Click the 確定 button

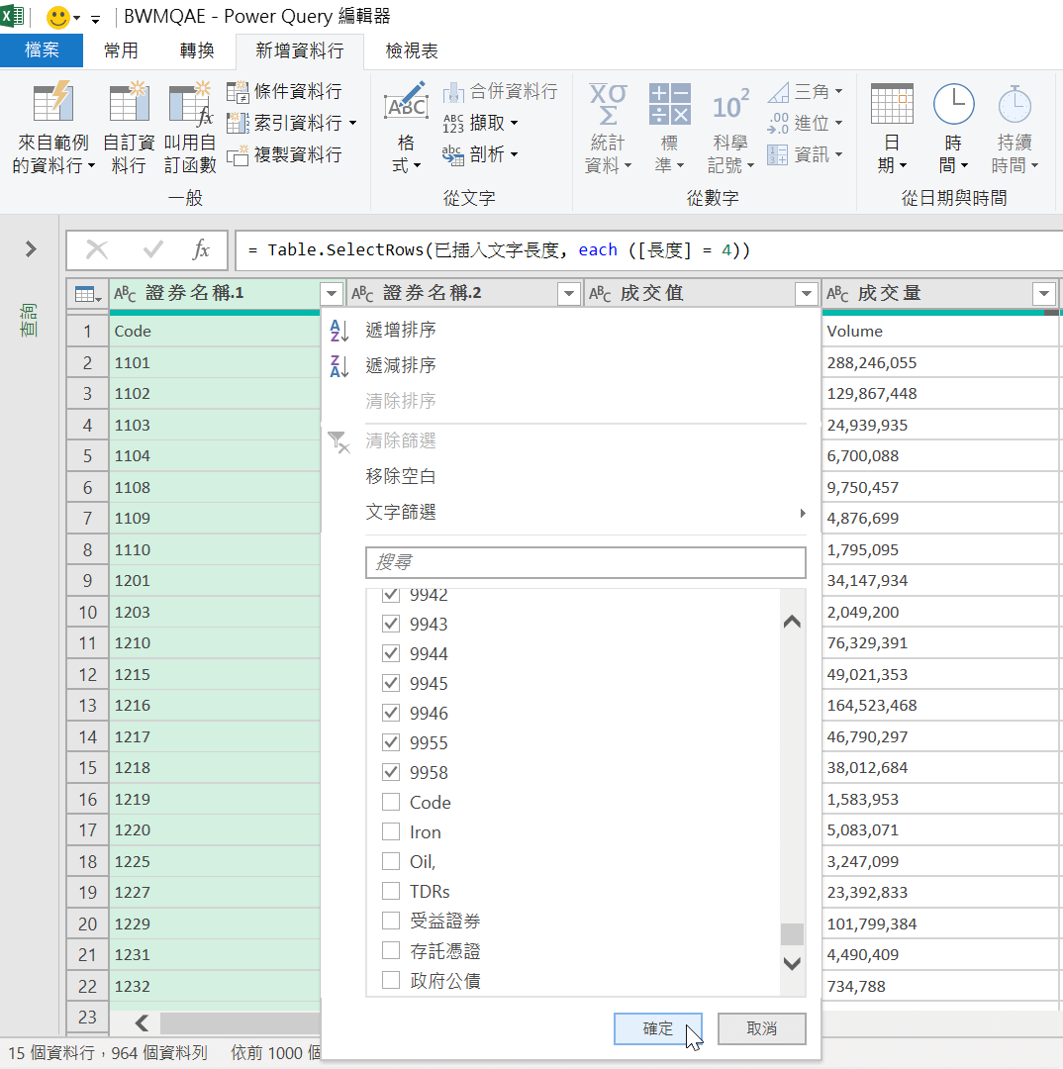tap(658, 1028)
